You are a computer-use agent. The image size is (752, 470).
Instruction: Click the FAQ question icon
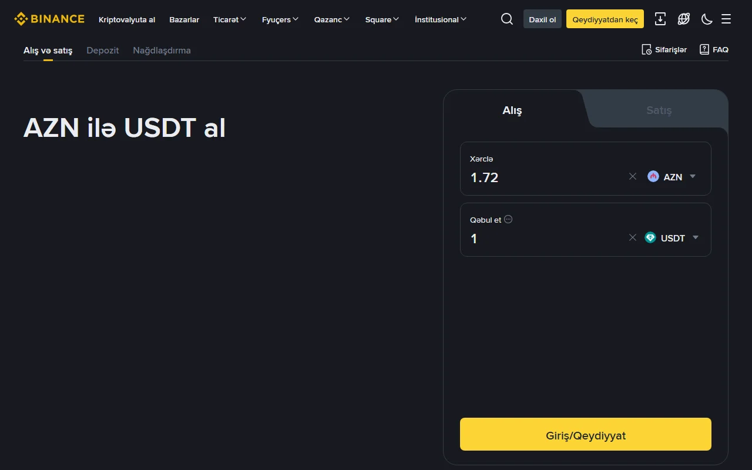point(704,50)
